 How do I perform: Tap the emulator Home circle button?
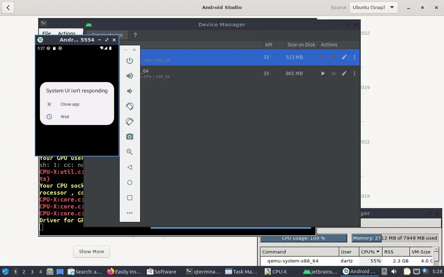pos(130,182)
